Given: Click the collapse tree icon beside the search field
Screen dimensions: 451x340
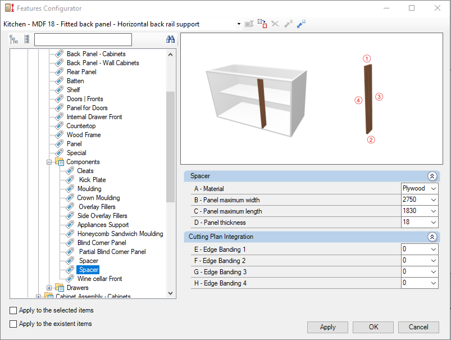Looking at the screenshot, I should coord(27,39).
